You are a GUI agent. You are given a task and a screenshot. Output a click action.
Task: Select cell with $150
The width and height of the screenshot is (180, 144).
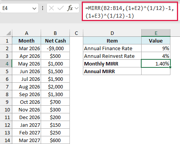(x=55, y=125)
